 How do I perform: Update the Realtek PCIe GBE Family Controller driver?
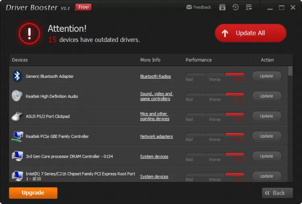(x=267, y=136)
